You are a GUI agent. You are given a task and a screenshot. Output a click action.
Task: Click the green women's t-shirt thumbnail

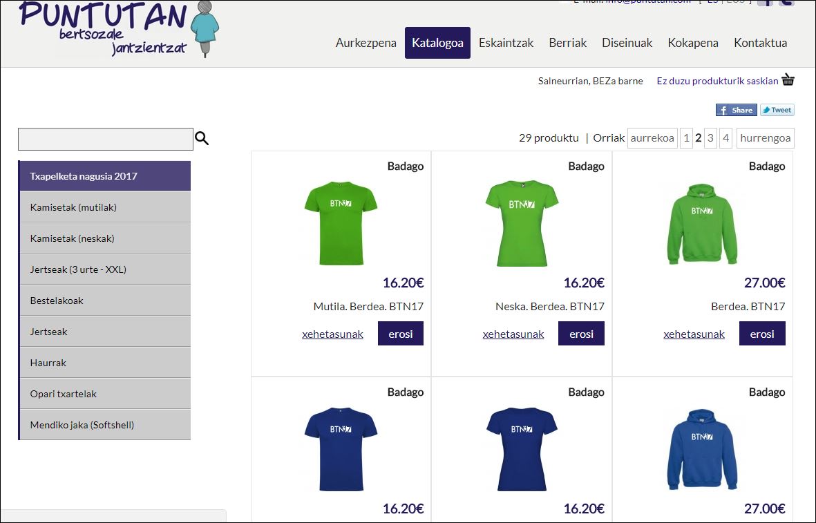tap(522, 223)
